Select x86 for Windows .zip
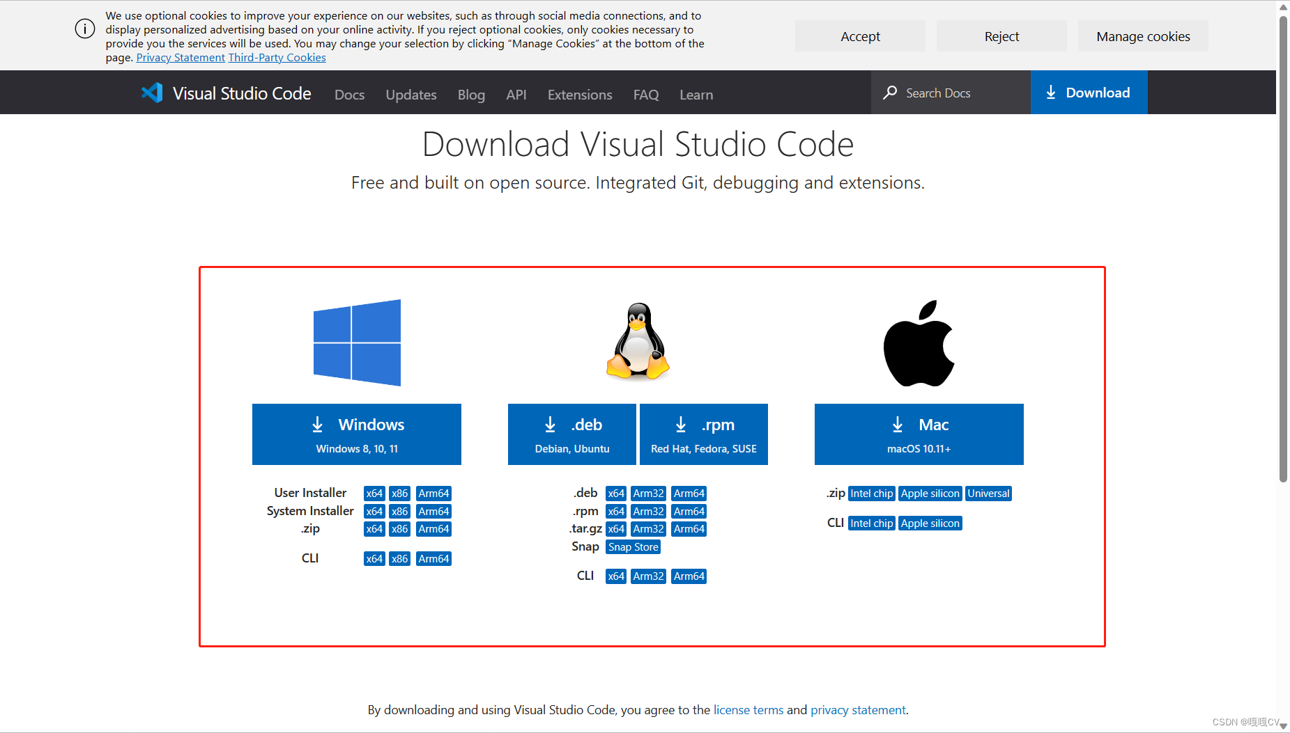 [399, 529]
